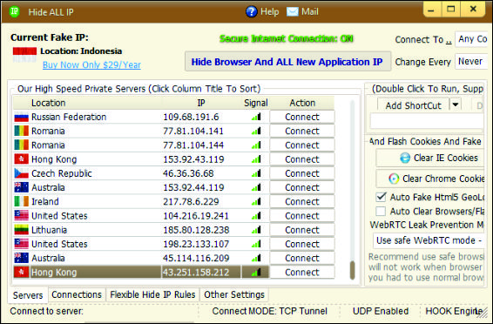Connect to the Lithuania server
Image resolution: width=493 pixels, height=324 pixels.
tap(302, 230)
